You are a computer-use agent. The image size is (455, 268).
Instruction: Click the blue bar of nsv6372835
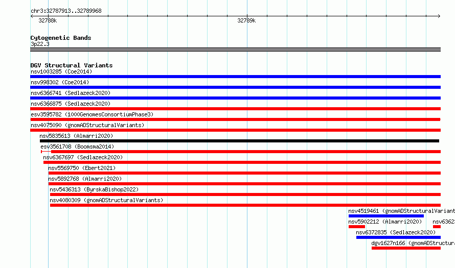click(398, 237)
